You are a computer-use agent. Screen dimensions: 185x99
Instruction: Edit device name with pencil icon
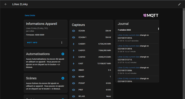(179, 4)
